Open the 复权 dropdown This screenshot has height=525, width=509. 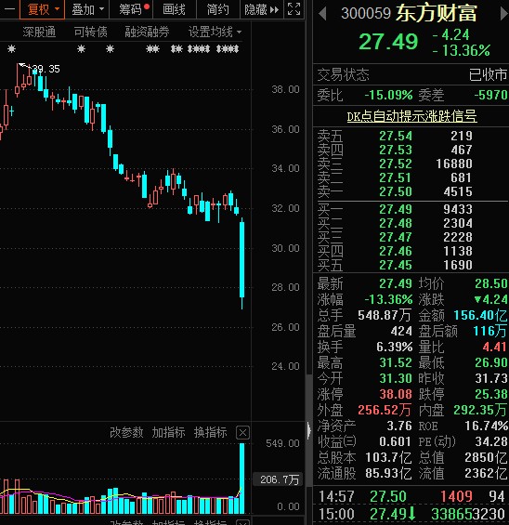pos(42,9)
